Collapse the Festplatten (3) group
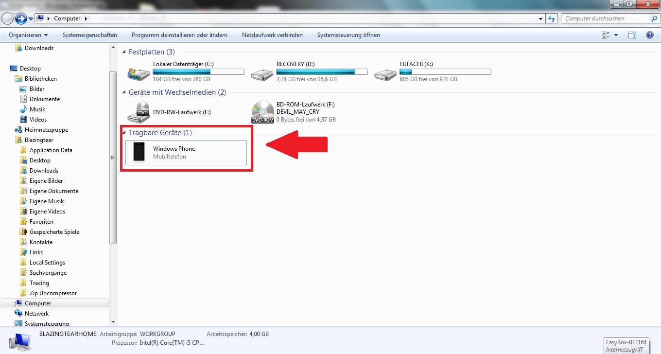 tap(124, 52)
